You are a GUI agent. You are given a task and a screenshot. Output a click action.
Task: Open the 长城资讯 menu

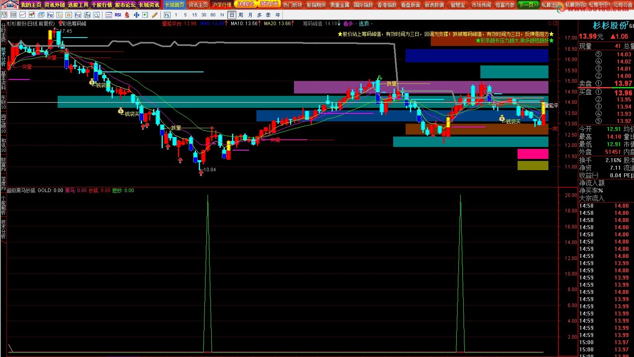click(x=149, y=5)
